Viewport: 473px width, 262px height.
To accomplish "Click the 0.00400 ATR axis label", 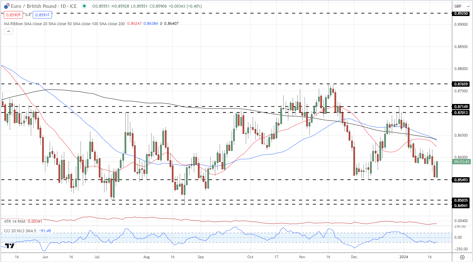I will point(461,221).
